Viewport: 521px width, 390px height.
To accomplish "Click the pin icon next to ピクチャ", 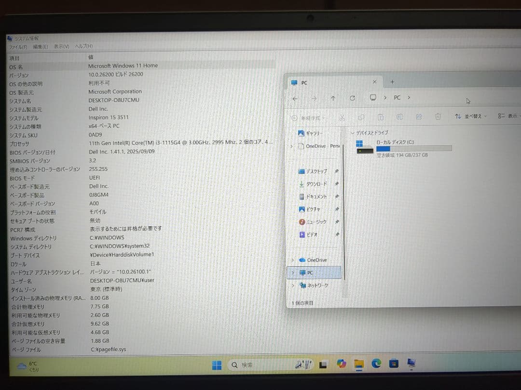I will coord(338,209).
